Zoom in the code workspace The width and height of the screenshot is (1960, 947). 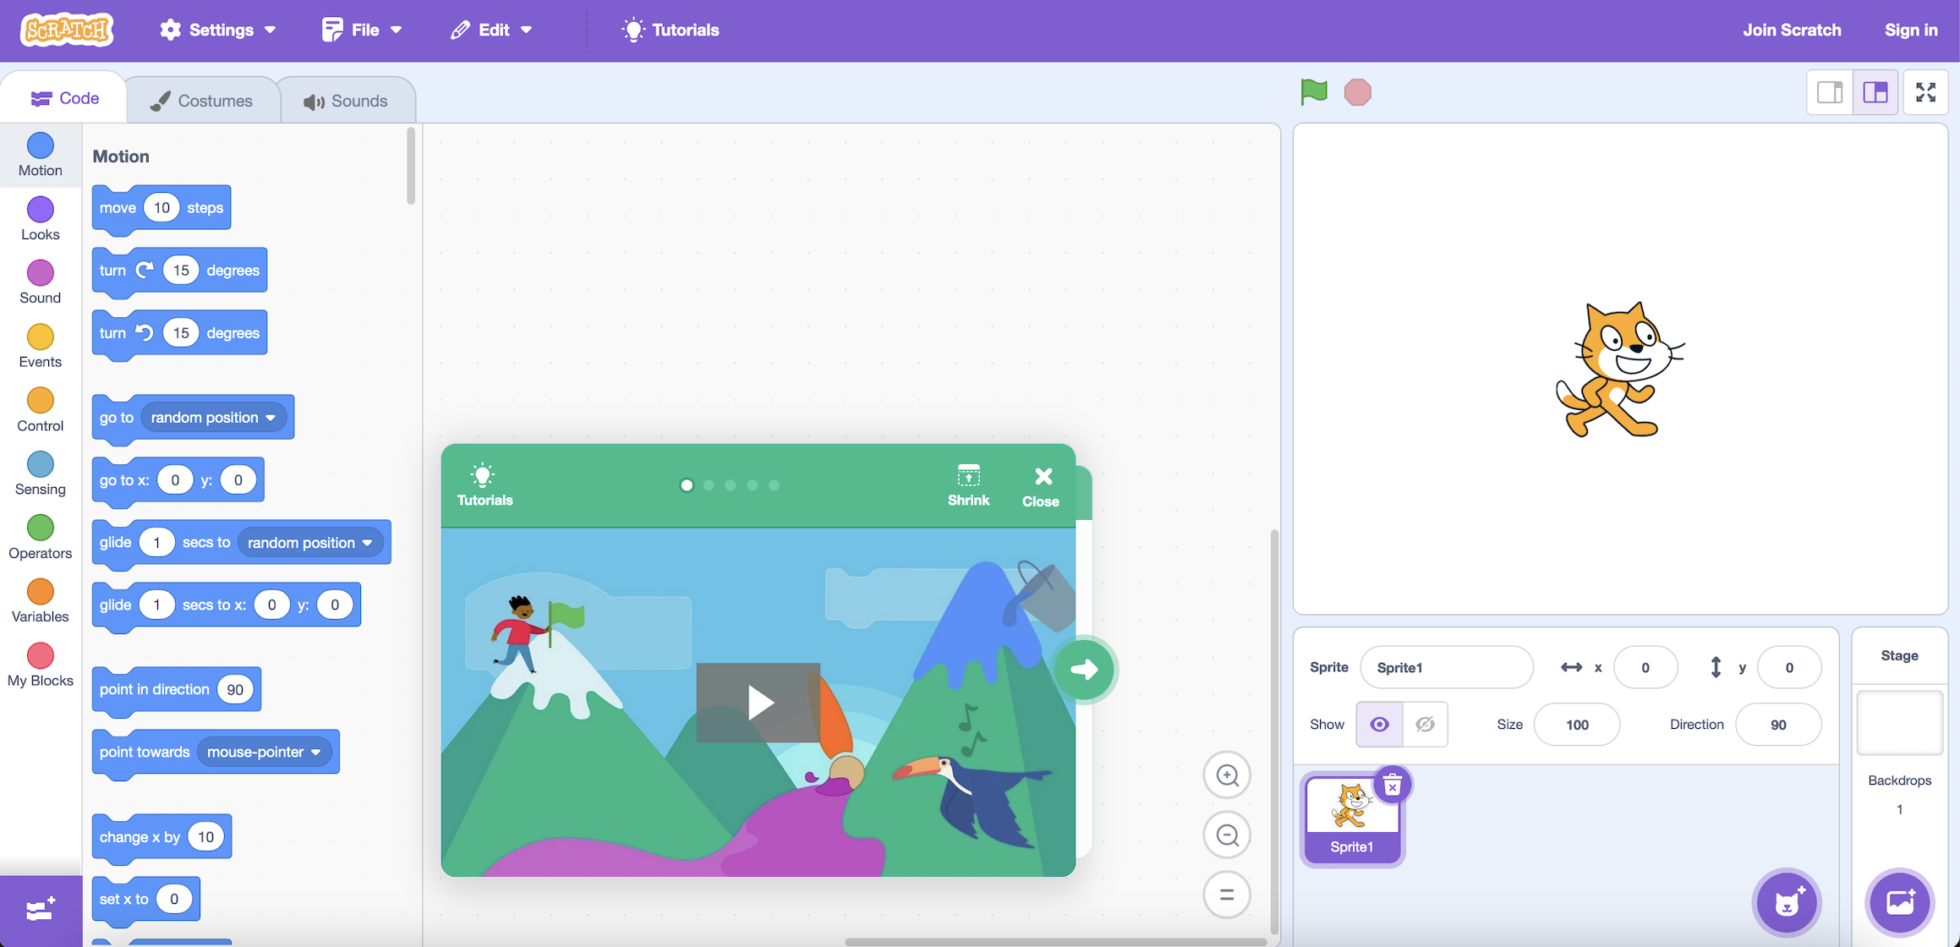[x=1227, y=775]
